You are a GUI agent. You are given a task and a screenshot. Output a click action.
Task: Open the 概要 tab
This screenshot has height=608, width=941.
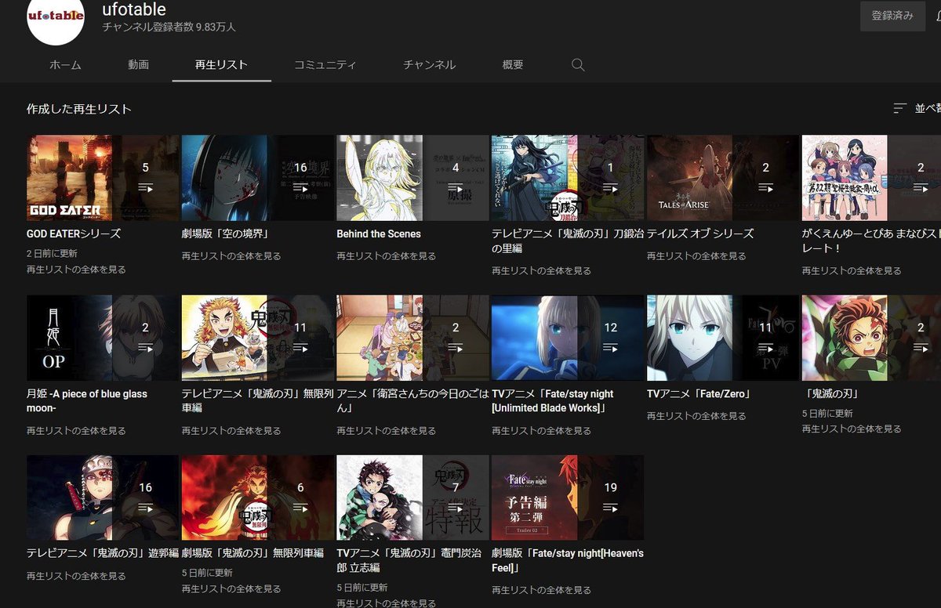click(x=513, y=65)
